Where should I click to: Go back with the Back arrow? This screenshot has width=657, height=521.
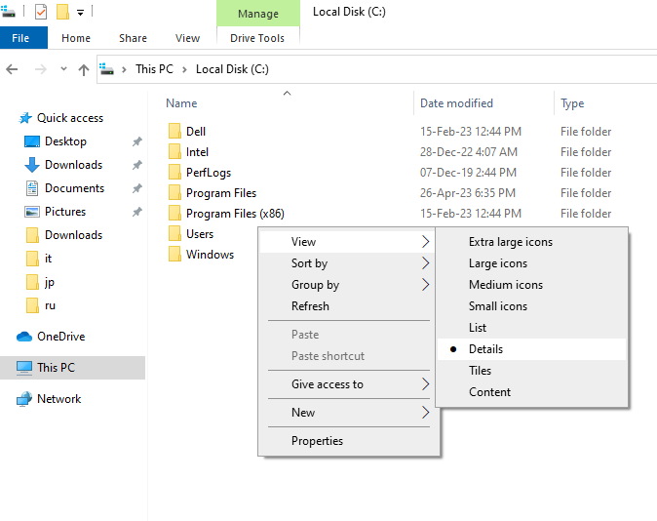pyautogui.click(x=12, y=69)
